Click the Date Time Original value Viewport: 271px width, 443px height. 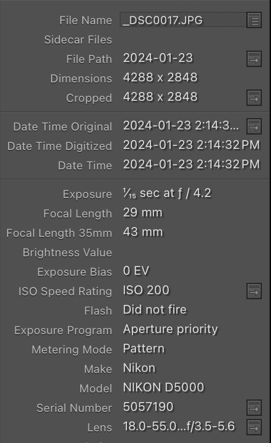pyautogui.click(x=181, y=126)
